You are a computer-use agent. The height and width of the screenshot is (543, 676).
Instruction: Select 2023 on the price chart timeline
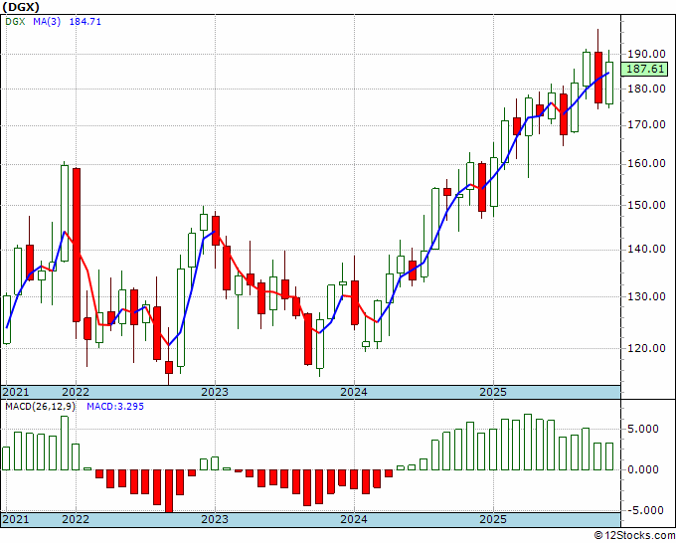215,392
